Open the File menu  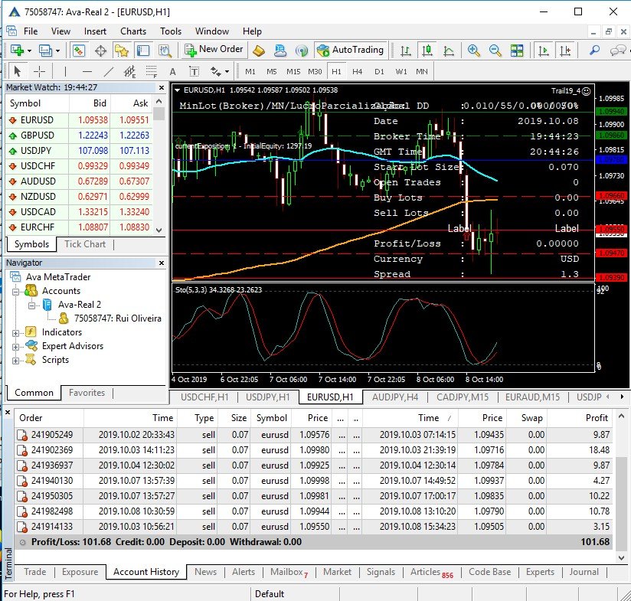click(x=31, y=31)
